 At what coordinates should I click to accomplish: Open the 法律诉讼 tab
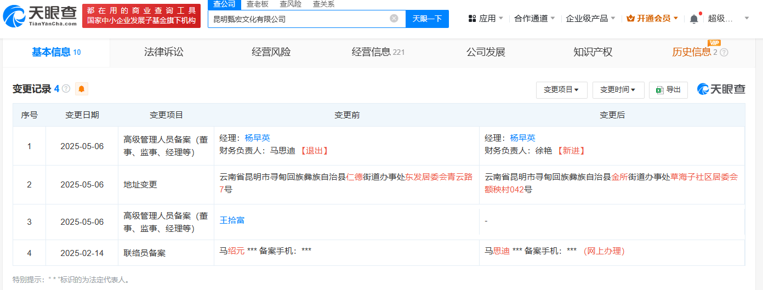tap(163, 53)
